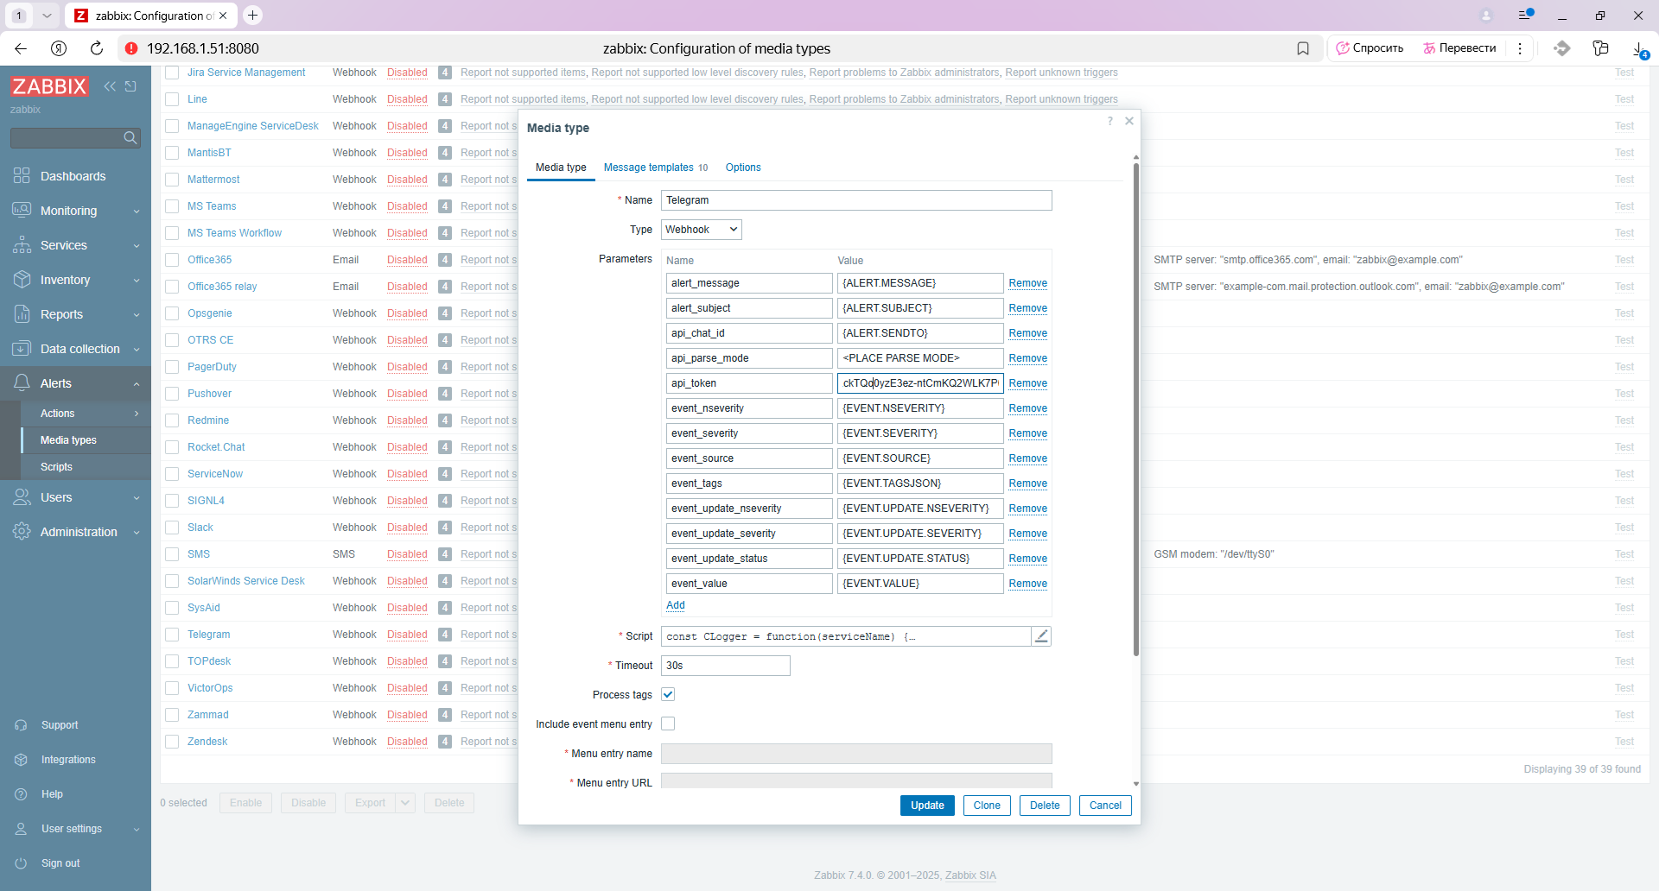1659x891 pixels.
Task: Expand the Data collection chevron
Action: point(137,350)
